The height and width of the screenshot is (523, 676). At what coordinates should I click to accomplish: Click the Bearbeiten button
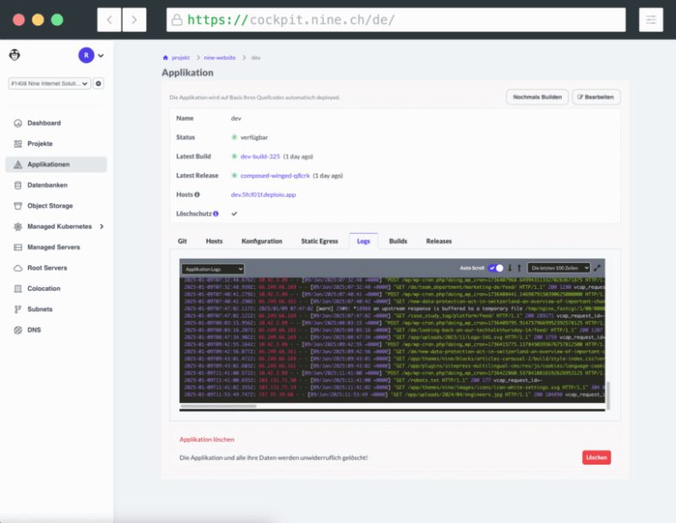click(597, 97)
